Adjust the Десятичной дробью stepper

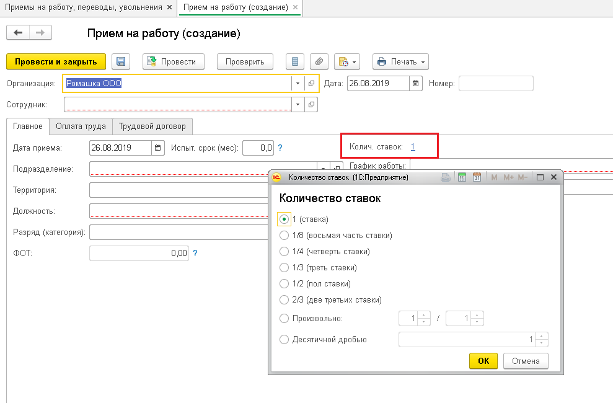542,339
